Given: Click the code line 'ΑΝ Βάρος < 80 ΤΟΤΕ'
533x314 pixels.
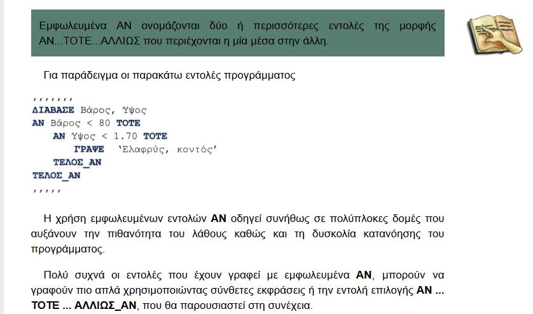Looking at the screenshot, I should (86, 123).
